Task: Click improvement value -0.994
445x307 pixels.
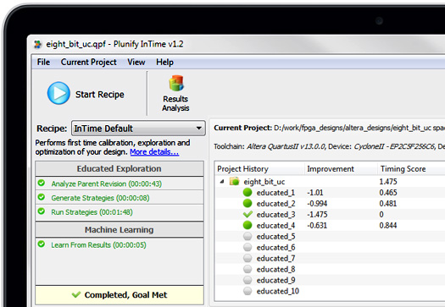Action: (x=317, y=203)
